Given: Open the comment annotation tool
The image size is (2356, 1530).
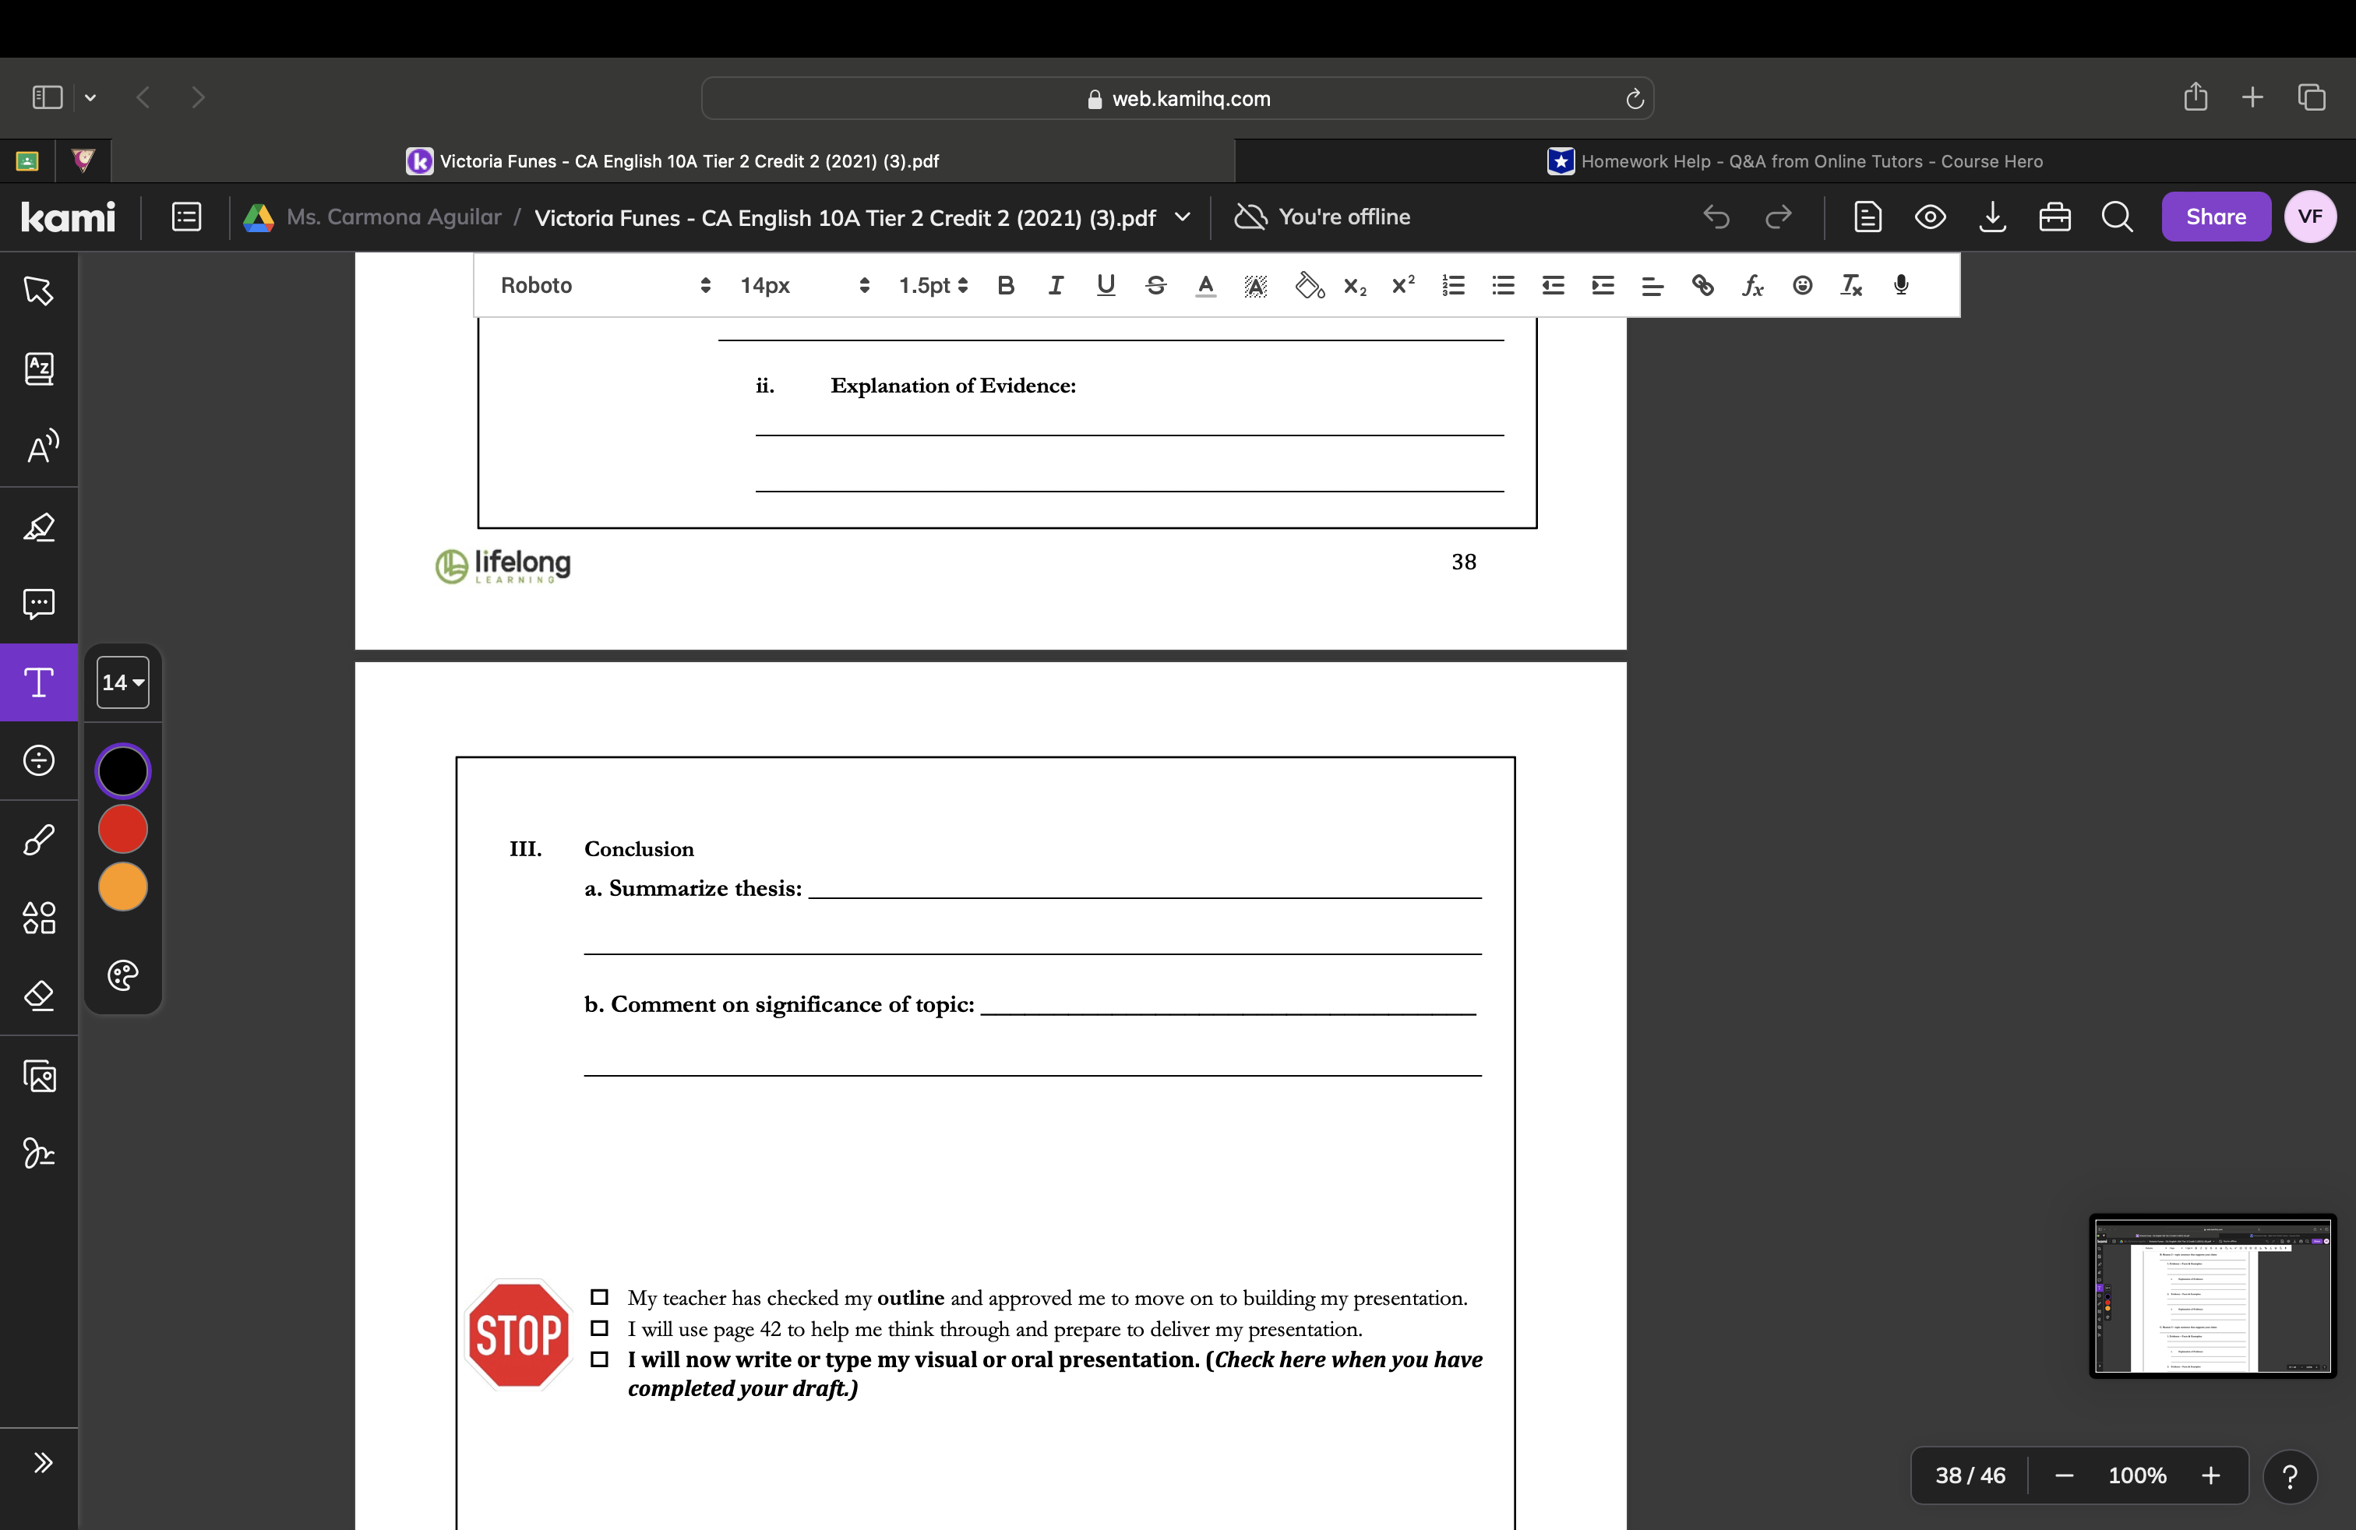Looking at the screenshot, I should 39,605.
